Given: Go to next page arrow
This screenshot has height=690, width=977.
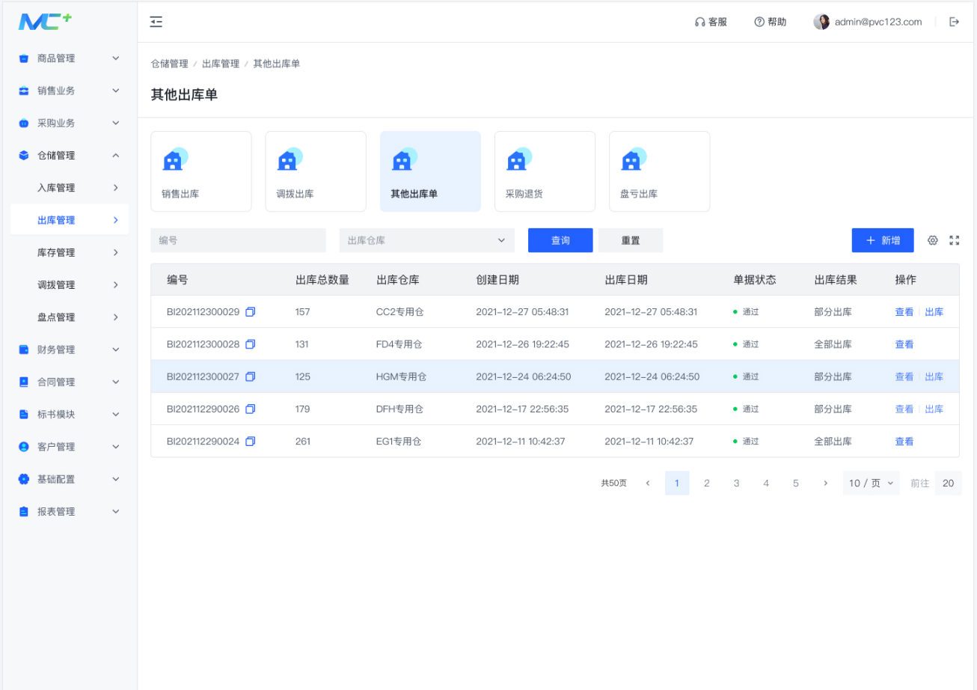Looking at the screenshot, I should coord(825,483).
